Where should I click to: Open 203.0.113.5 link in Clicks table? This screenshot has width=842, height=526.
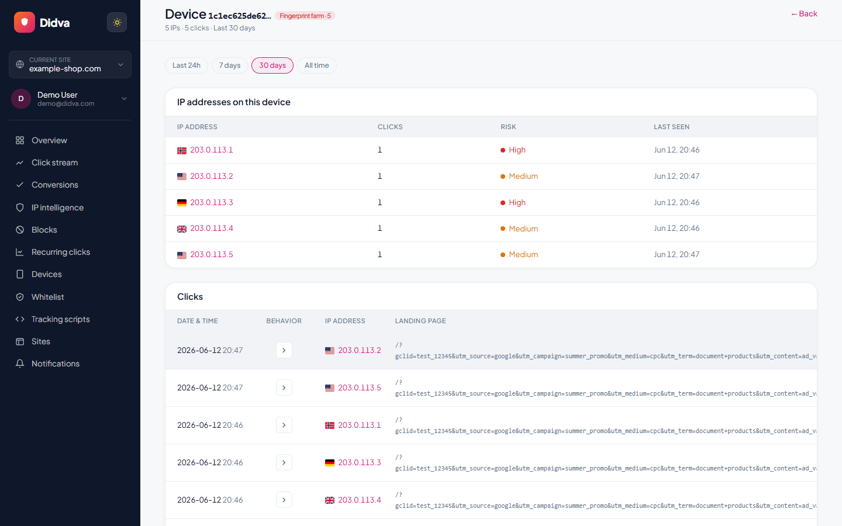[x=359, y=387]
